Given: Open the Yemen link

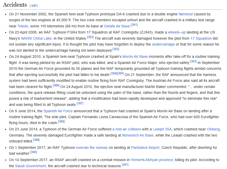Looking at the screenshot, I should click(x=136, y=160).
